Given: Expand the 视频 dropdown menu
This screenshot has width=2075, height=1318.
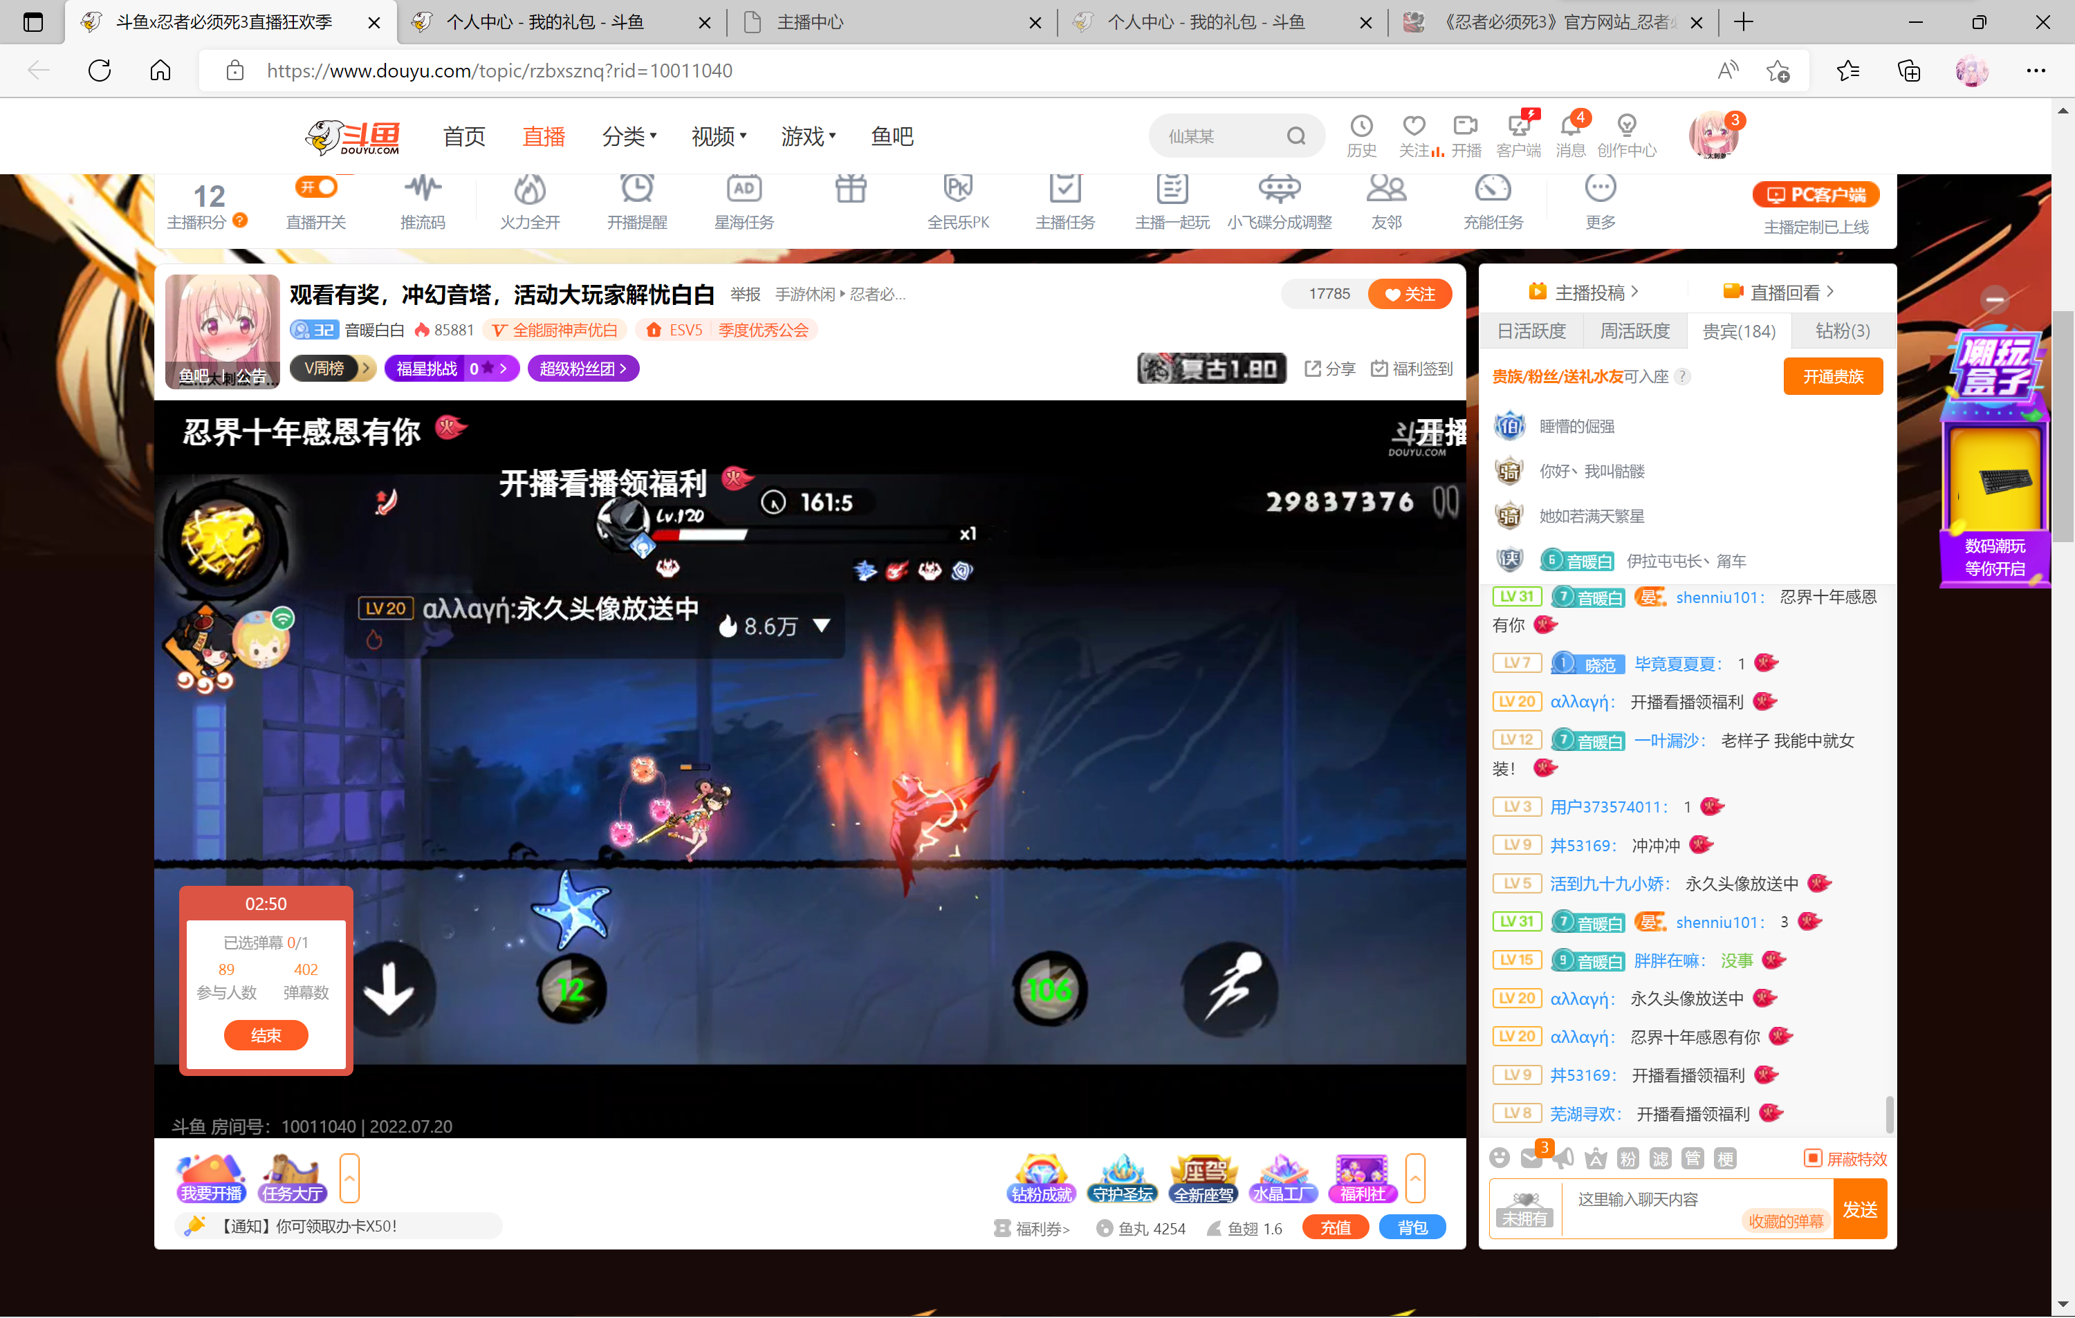Looking at the screenshot, I should point(719,136).
